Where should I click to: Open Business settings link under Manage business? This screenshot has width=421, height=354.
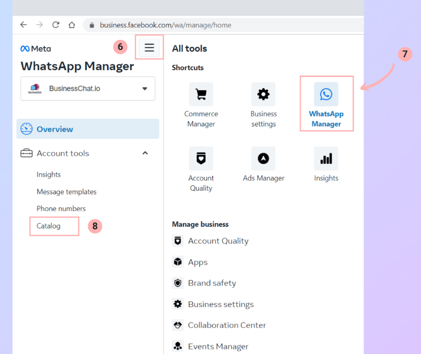(x=221, y=305)
